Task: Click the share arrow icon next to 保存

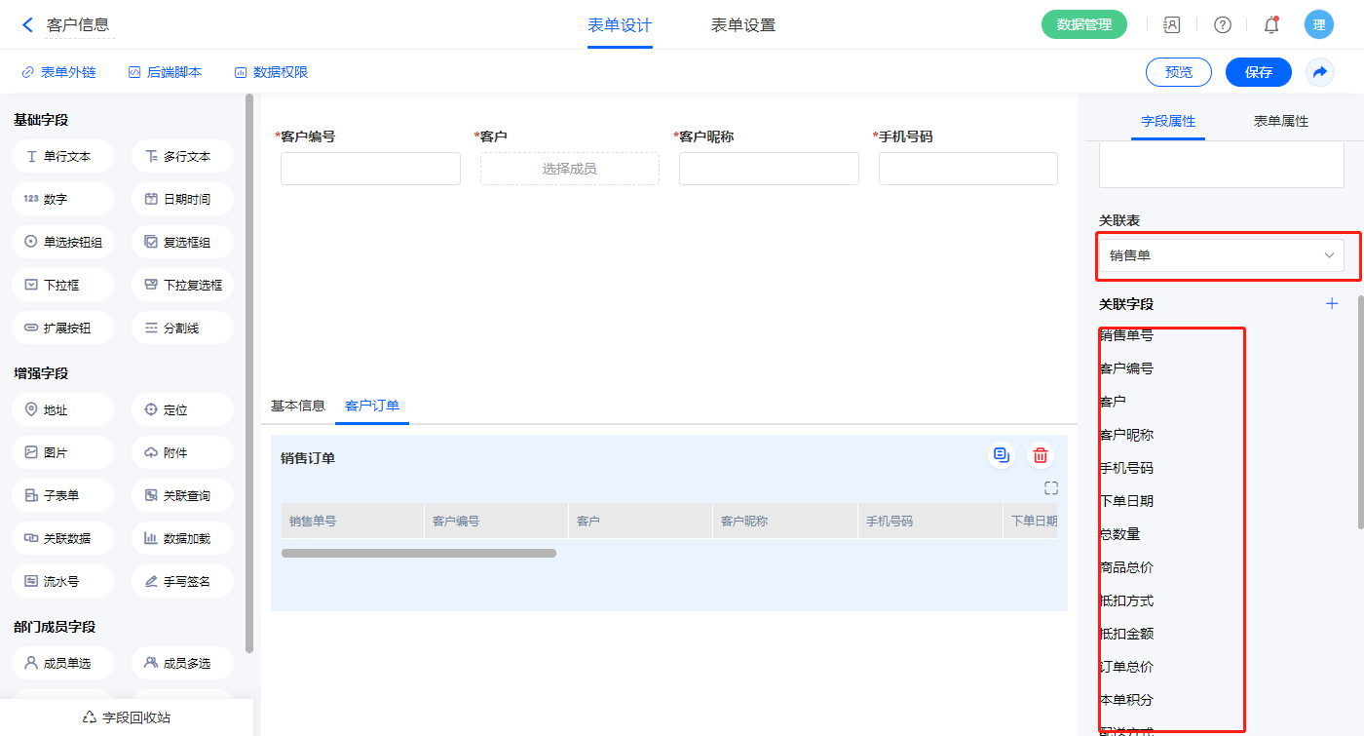Action: [1319, 72]
